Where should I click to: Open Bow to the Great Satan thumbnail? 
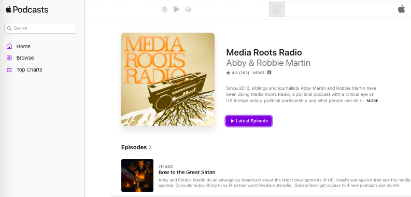137,176
